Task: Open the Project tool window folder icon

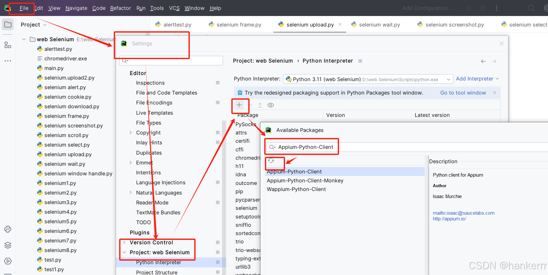Action: coord(8,25)
